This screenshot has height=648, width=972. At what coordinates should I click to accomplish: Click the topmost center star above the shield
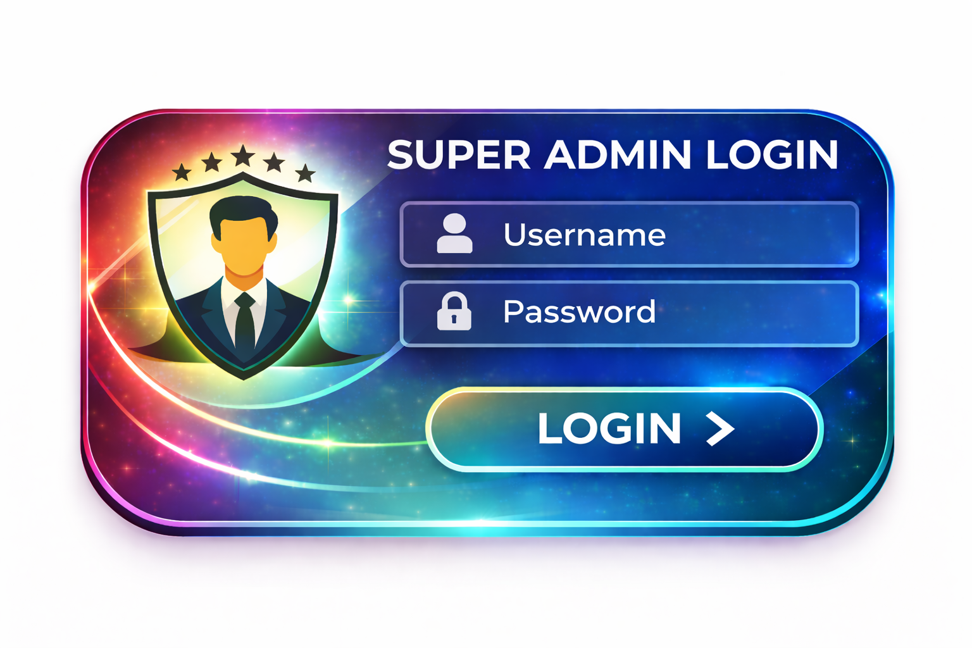click(x=242, y=156)
